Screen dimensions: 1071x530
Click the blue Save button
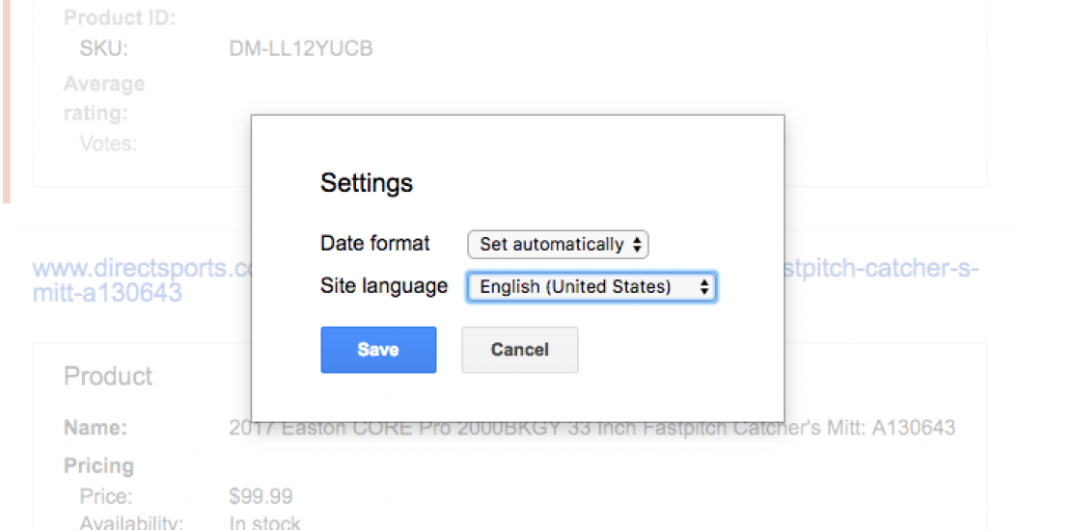coord(378,350)
